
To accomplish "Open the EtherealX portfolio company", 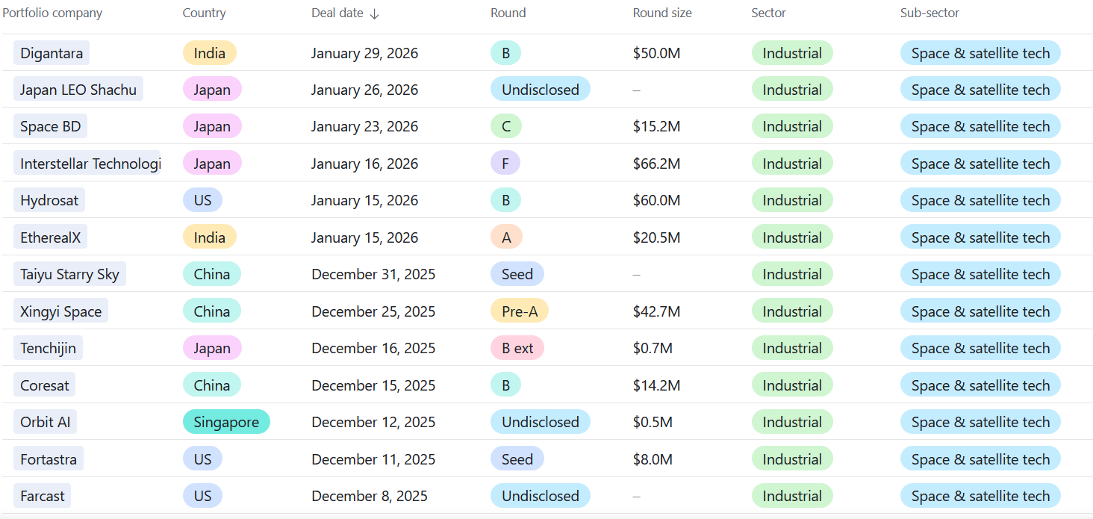I will tap(50, 237).
